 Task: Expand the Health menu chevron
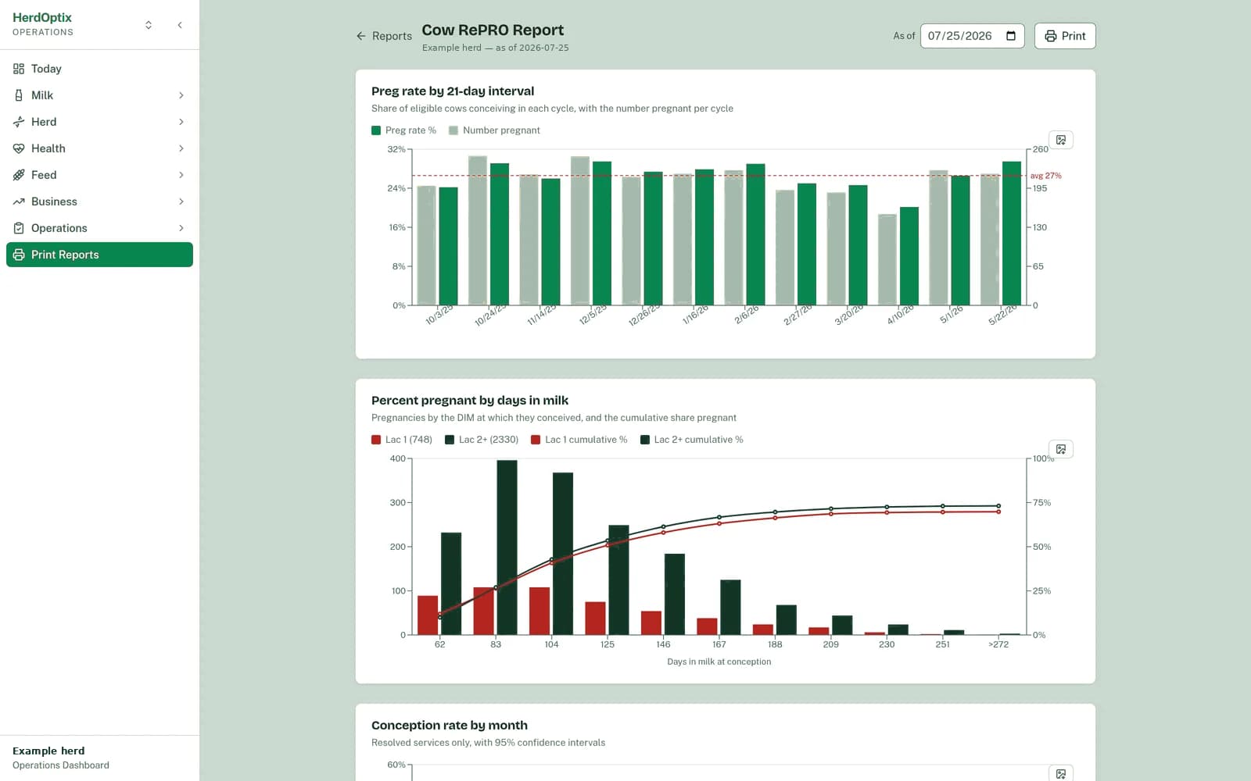pyautogui.click(x=181, y=148)
